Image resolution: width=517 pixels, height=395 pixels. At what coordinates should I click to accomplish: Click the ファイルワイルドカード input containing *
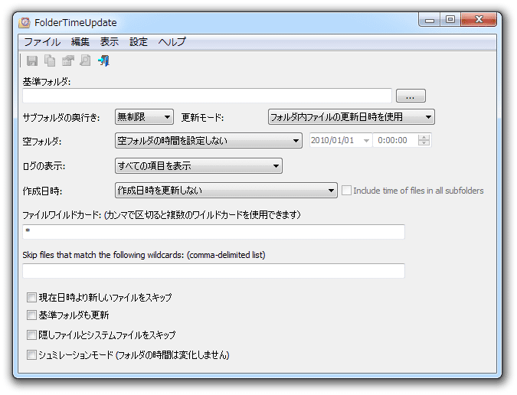214,232
